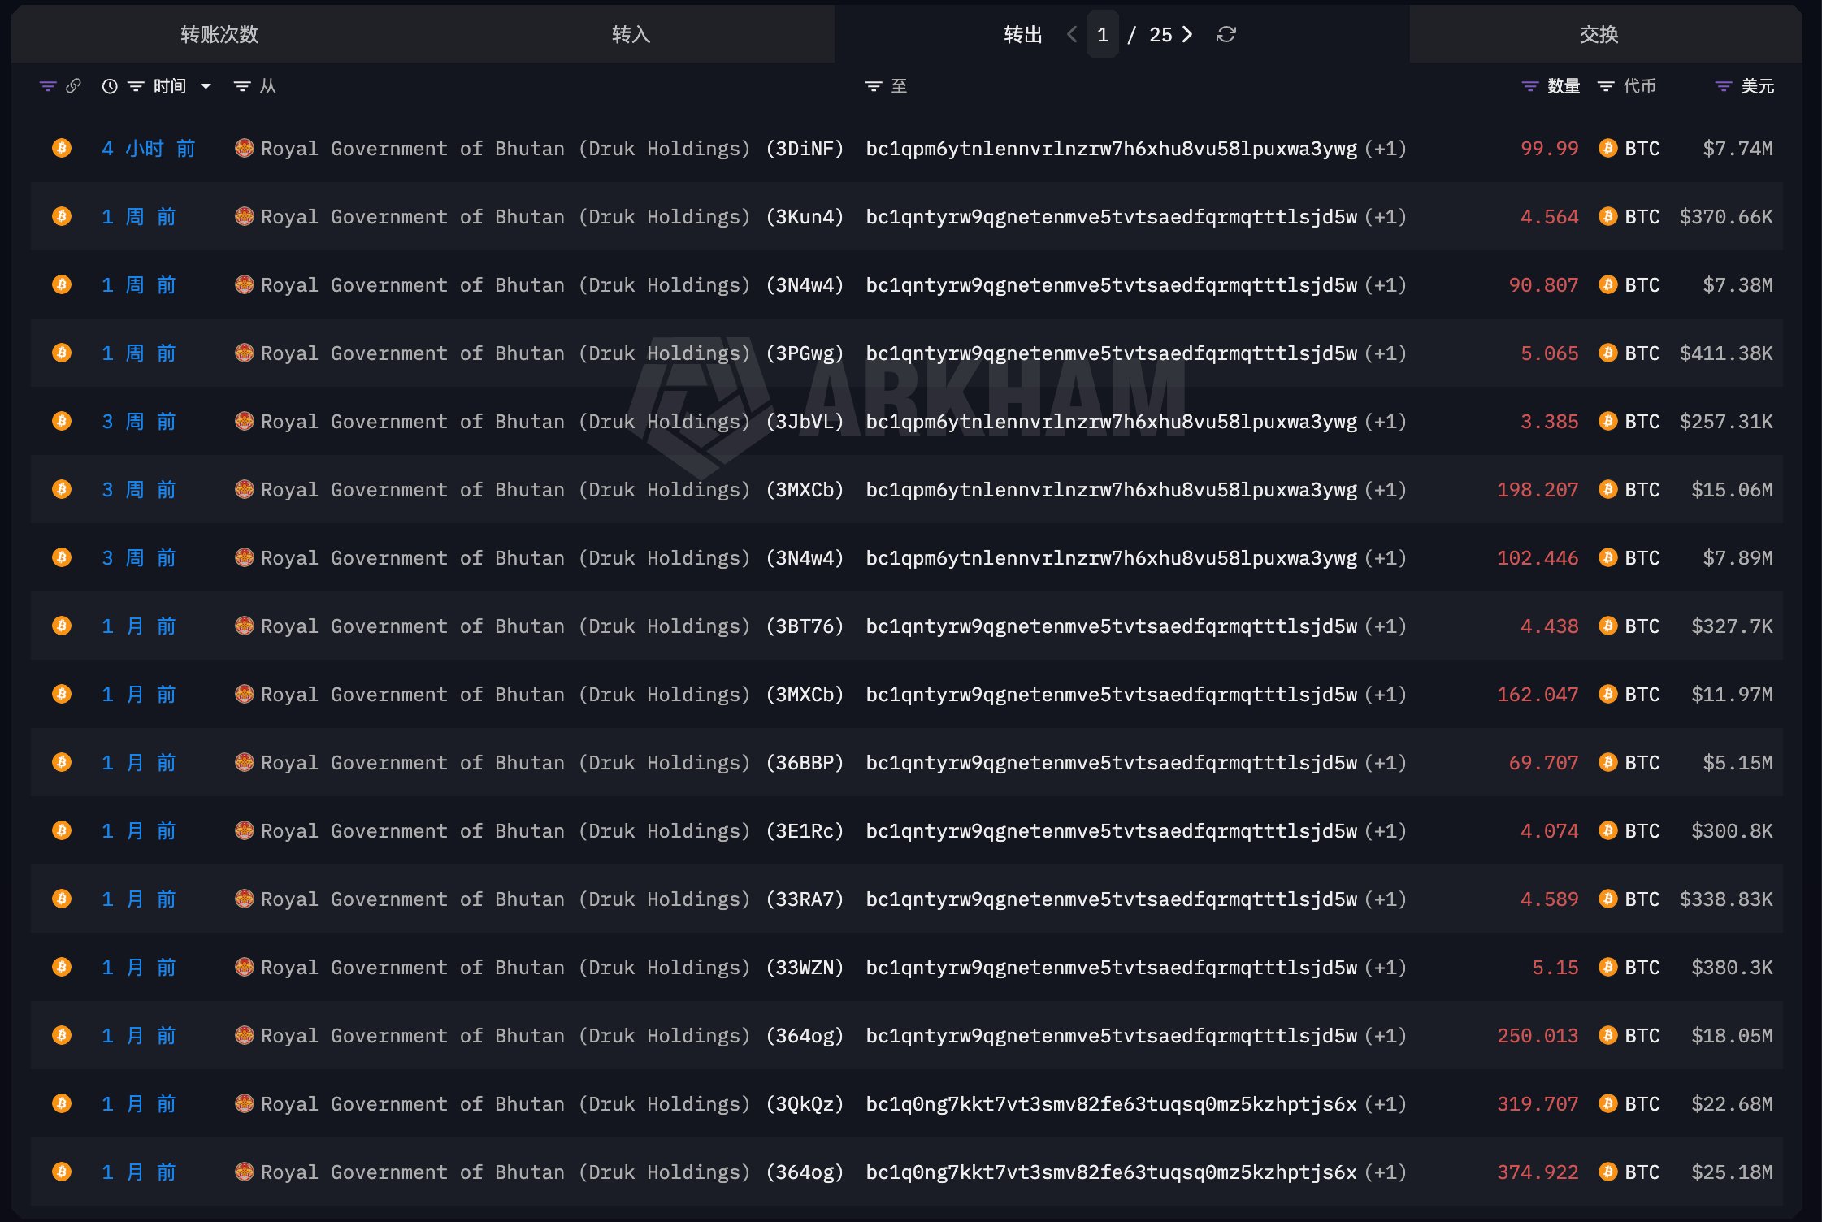Click the (+1) extra recipients in the 5.15 row
Screen dimensions: 1822x1222
point(1386,968)
